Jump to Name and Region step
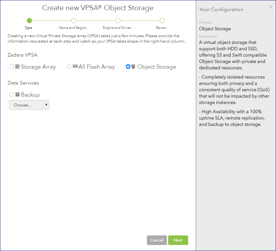Image resolution: width=276 pixels, height=251 pixels. click(x=74, y=21)
